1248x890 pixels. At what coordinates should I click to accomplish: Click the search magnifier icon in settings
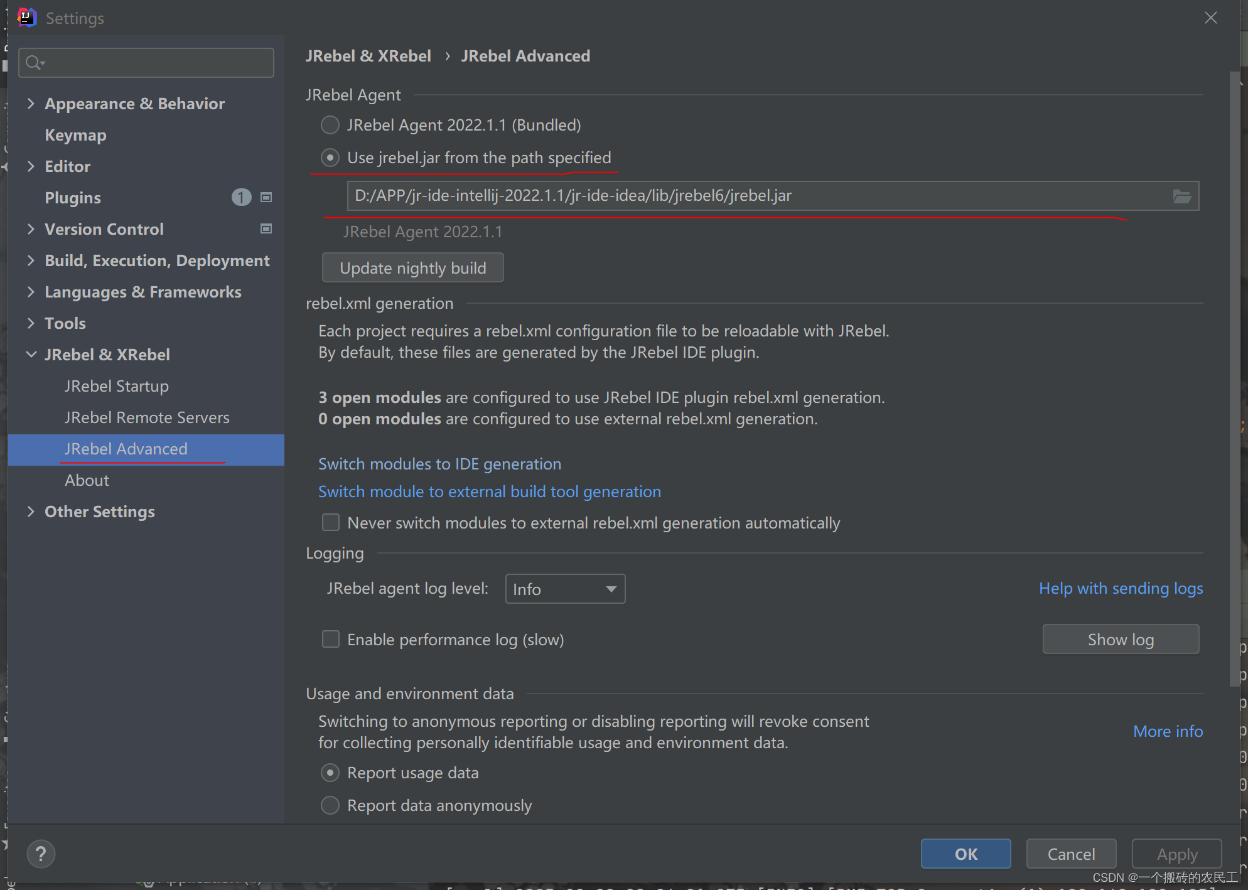point(35,63)
